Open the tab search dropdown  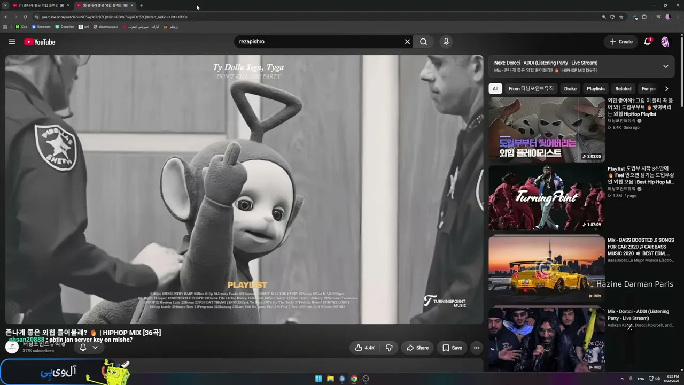pyautogui.click(x=5, y=5)
